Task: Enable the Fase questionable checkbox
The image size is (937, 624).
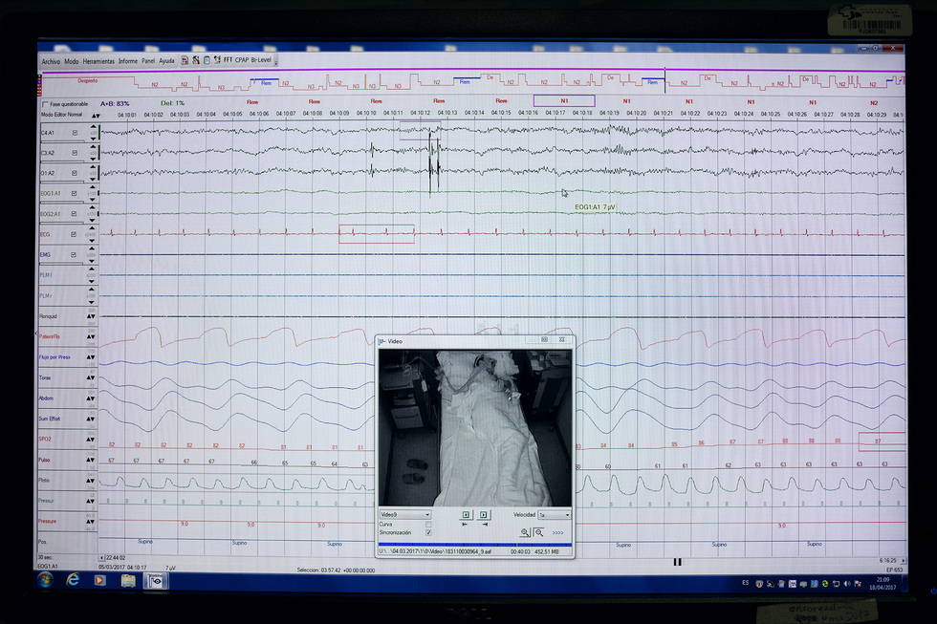Action: (x=44, y=103)
